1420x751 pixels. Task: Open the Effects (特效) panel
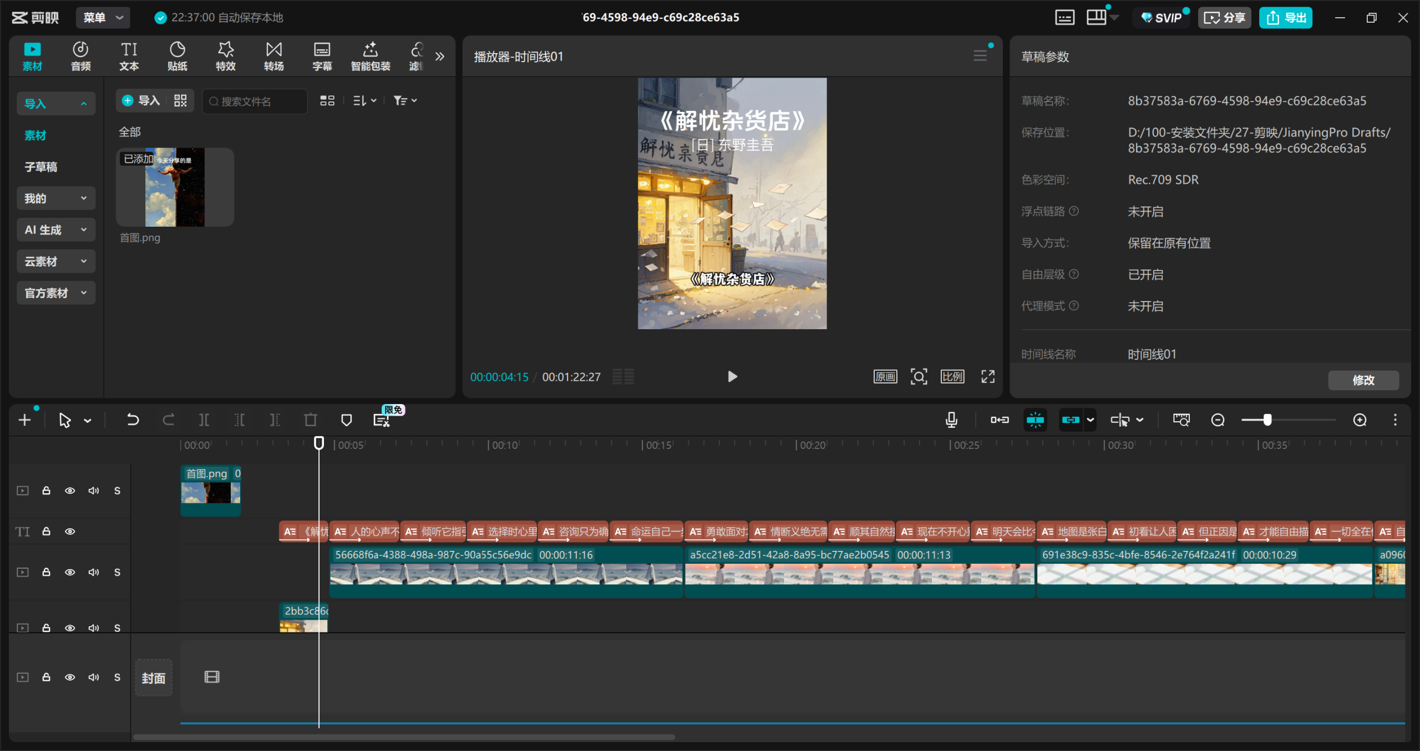(x=225, y=56)
